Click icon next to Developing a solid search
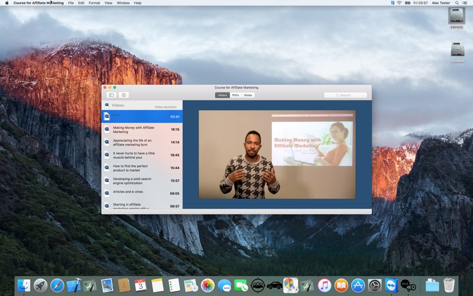 (x=107, y=181)
